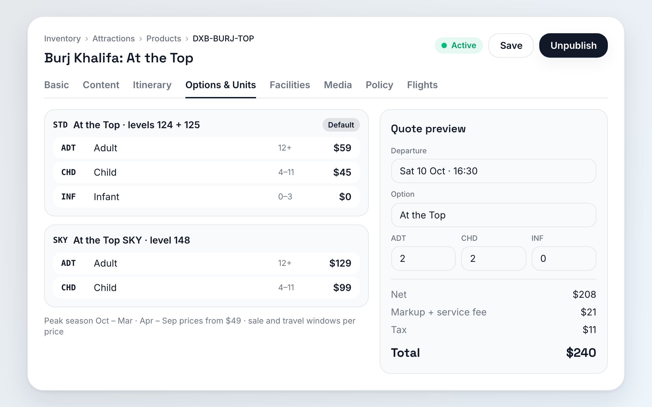
Task: Open the Content tab
Action: [x=101, y=85]
